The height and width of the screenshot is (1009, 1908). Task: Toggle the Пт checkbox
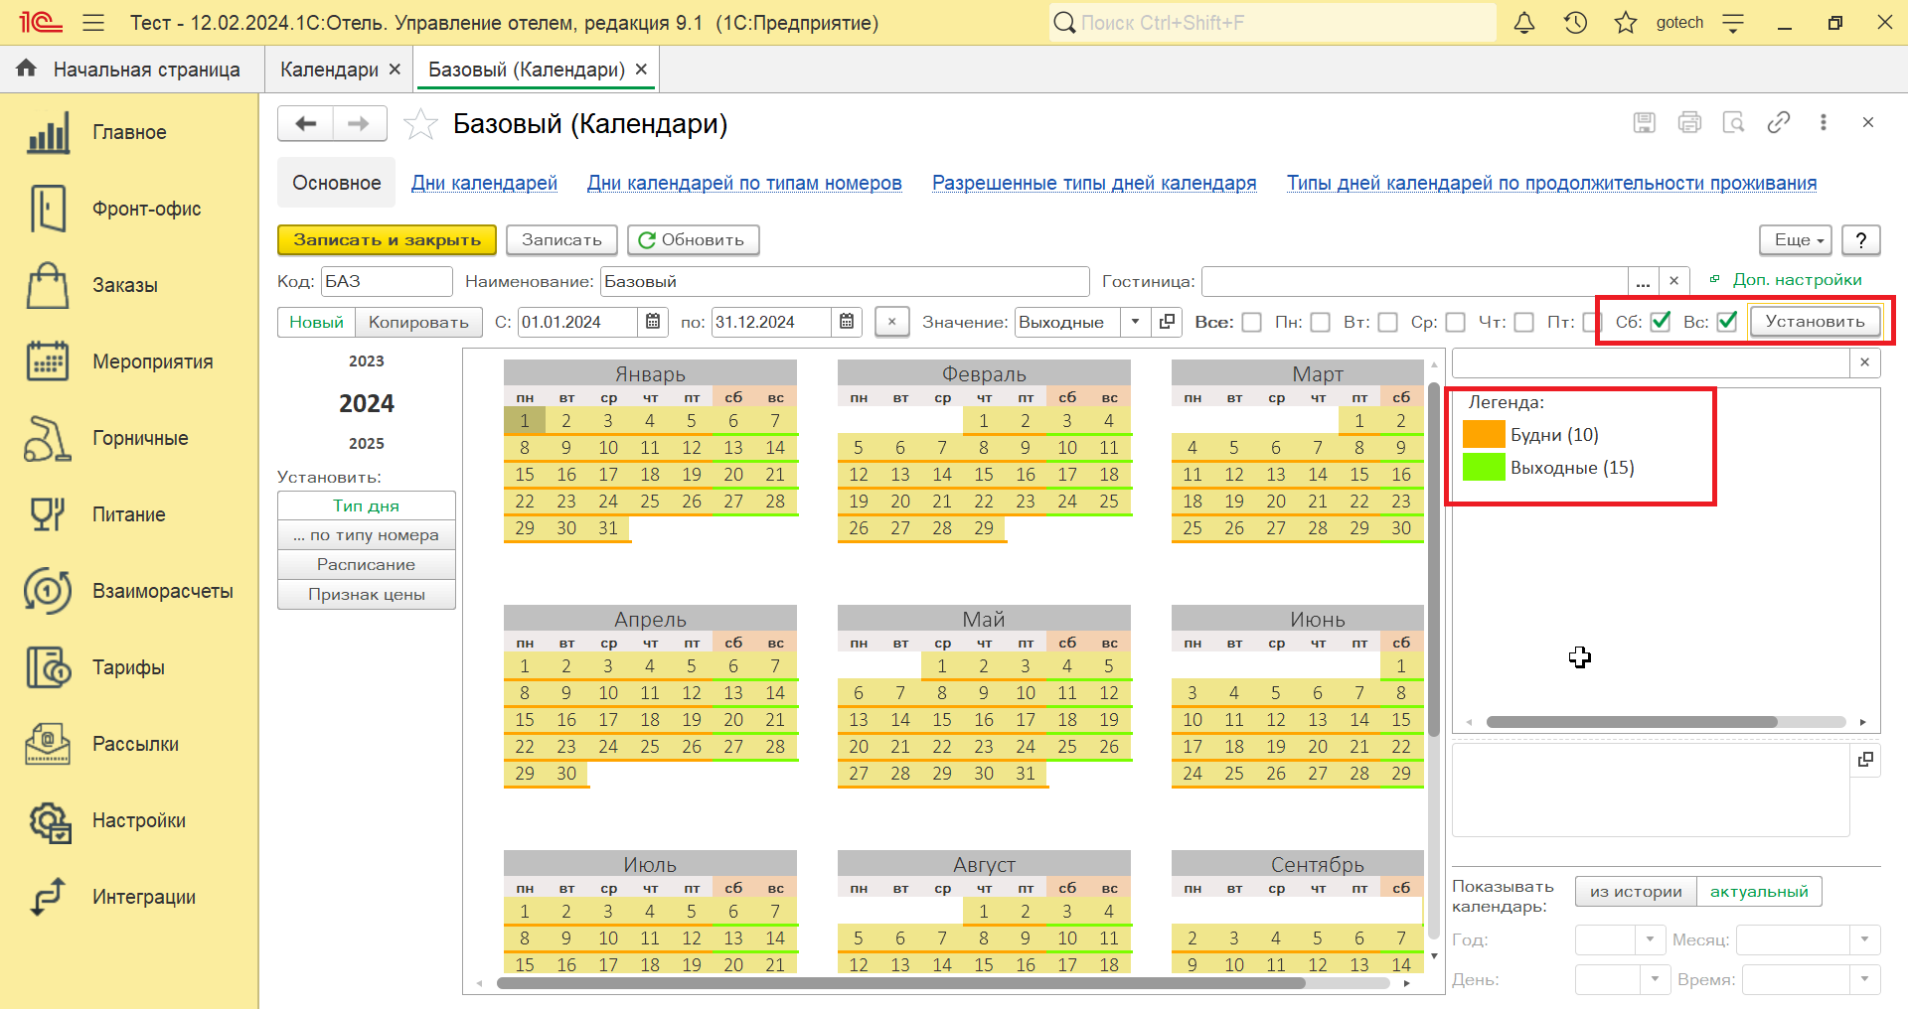1592,323
